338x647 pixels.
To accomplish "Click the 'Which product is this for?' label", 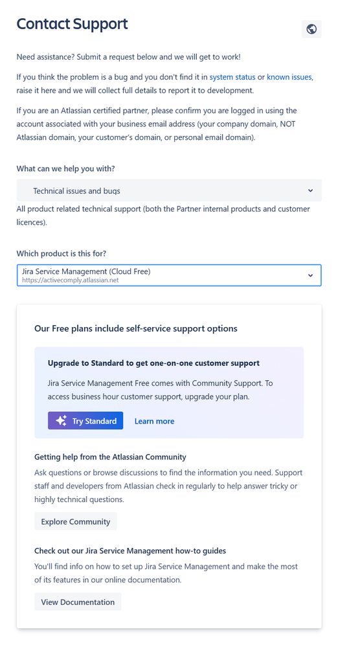I will pyautogui.click(x=64, y=253).
